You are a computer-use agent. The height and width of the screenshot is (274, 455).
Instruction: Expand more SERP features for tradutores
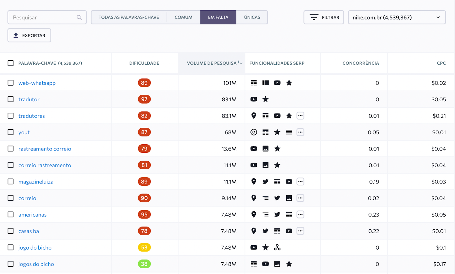(x=300, y=116)
